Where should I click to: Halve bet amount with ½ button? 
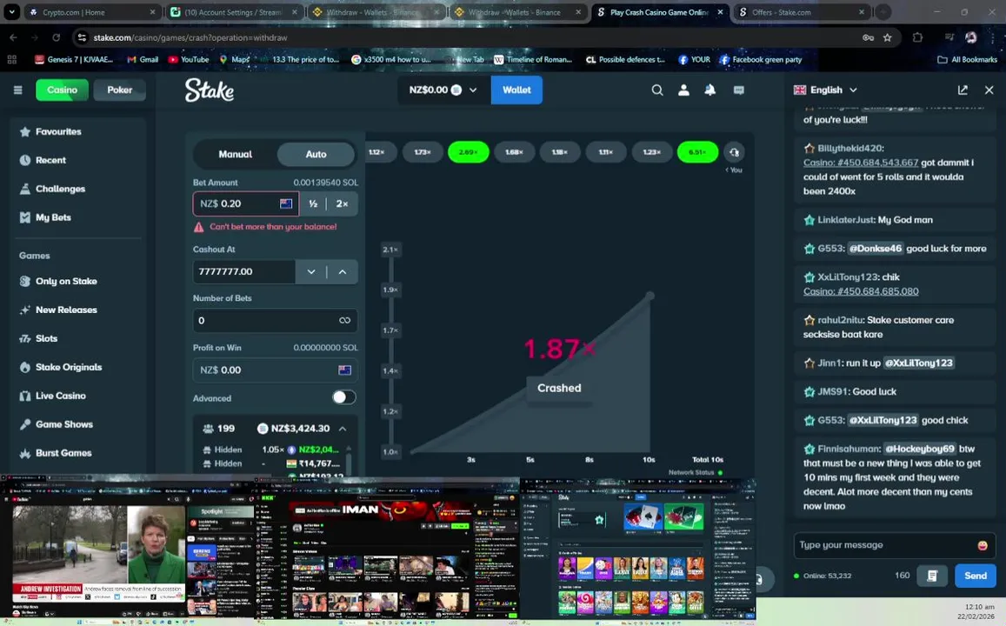313,204
